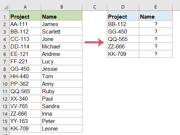
Task: Select row 16 header
Action: pos(5,129)
